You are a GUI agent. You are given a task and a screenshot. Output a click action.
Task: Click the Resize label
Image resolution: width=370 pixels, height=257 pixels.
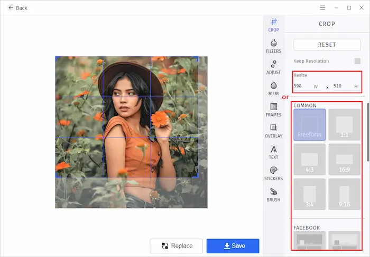click(300, 75)
